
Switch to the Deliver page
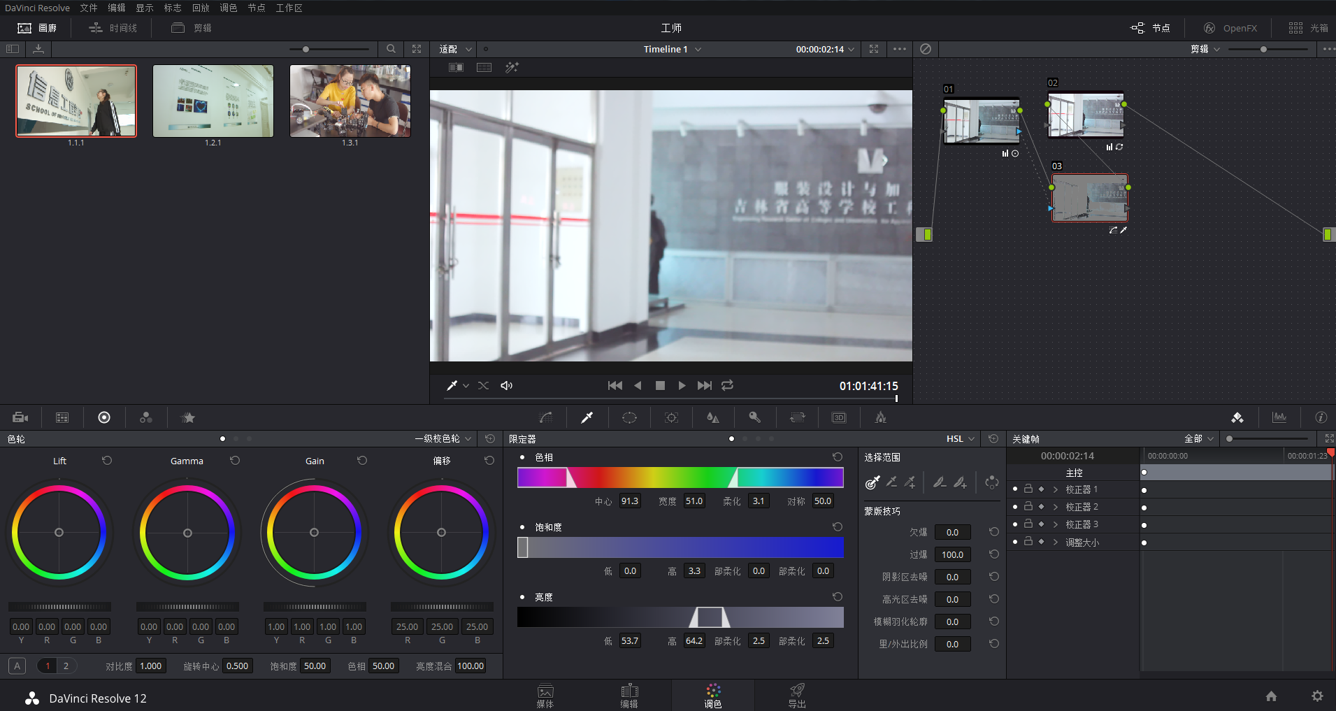pos(797,696)
